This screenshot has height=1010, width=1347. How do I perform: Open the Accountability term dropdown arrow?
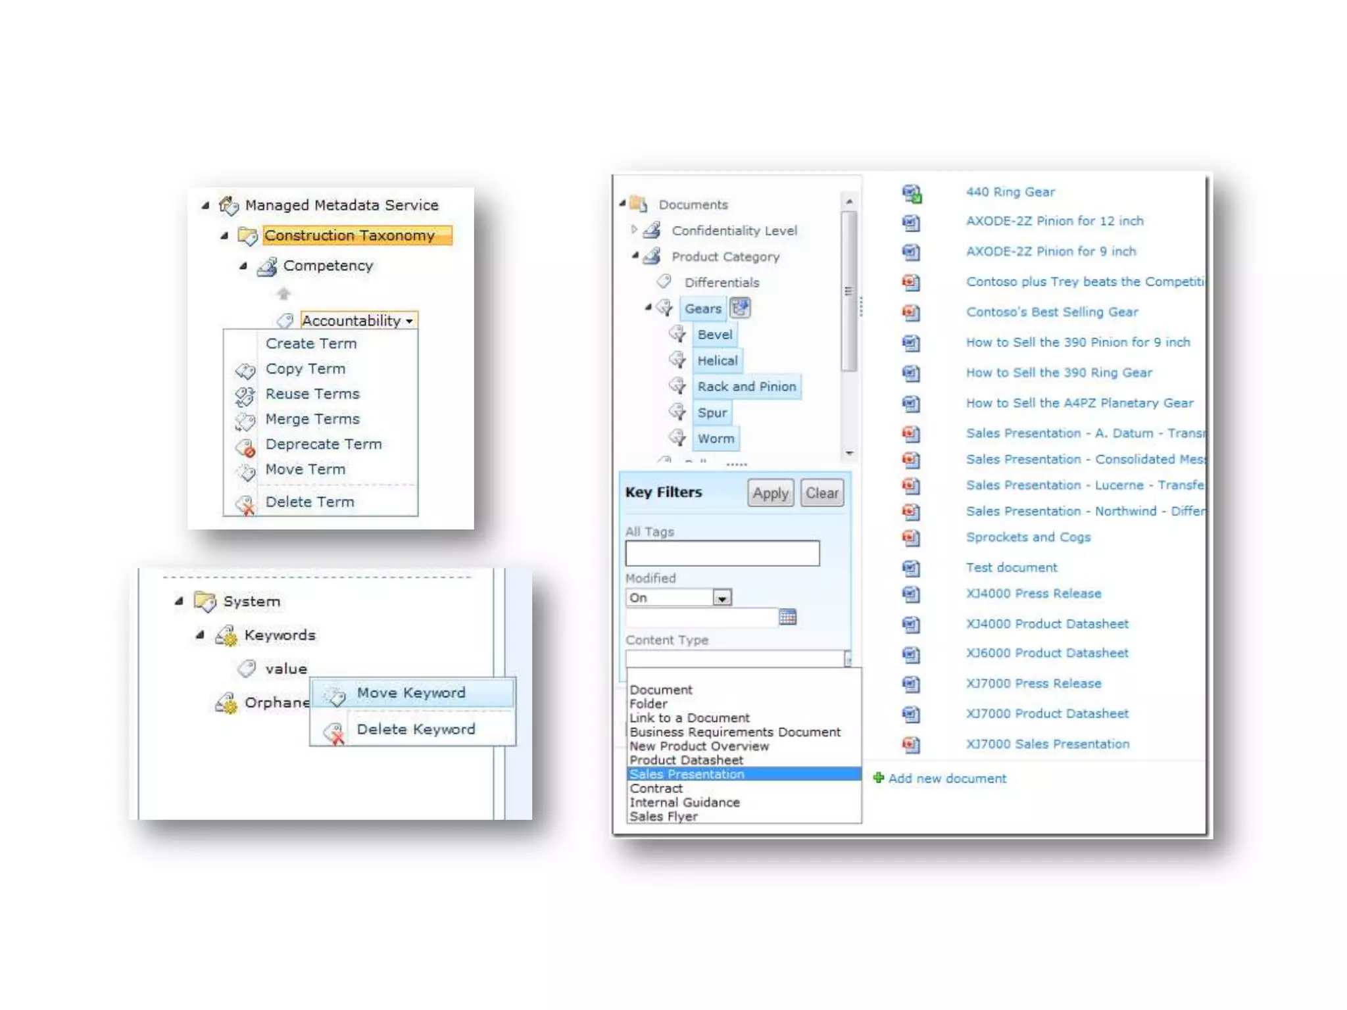[410, 321]
